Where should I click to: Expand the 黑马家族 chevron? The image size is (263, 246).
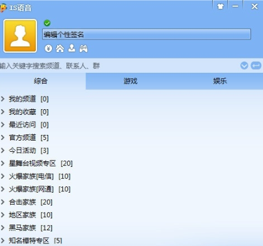3,228
